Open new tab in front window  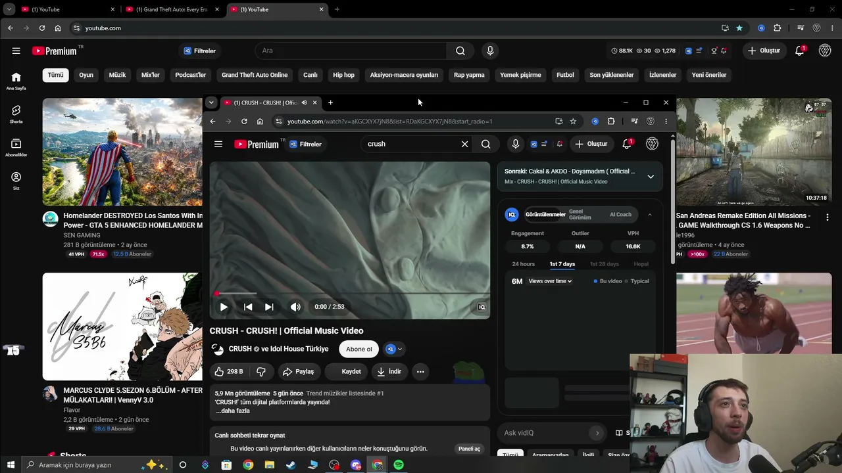(x=330, y=102)
